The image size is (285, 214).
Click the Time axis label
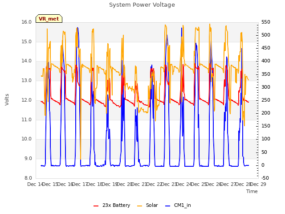(x=252, y=191)
